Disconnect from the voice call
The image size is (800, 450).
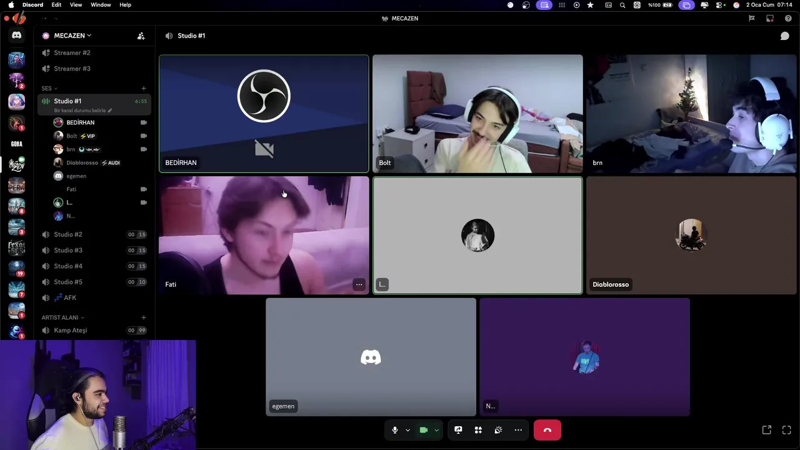pos(547,430)
